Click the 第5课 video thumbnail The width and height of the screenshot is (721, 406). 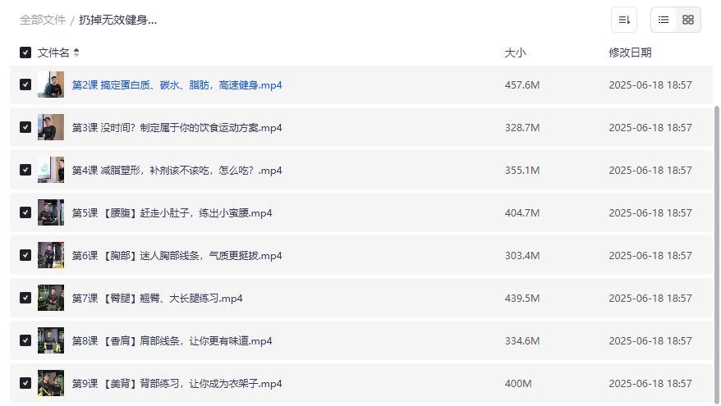pyautogui.click(x=51, y=212)
